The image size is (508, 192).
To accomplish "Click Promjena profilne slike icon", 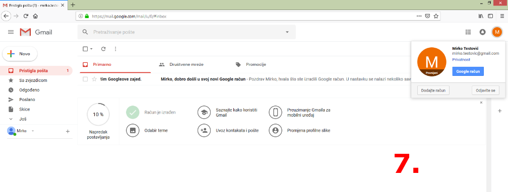I will click(275, 131).
